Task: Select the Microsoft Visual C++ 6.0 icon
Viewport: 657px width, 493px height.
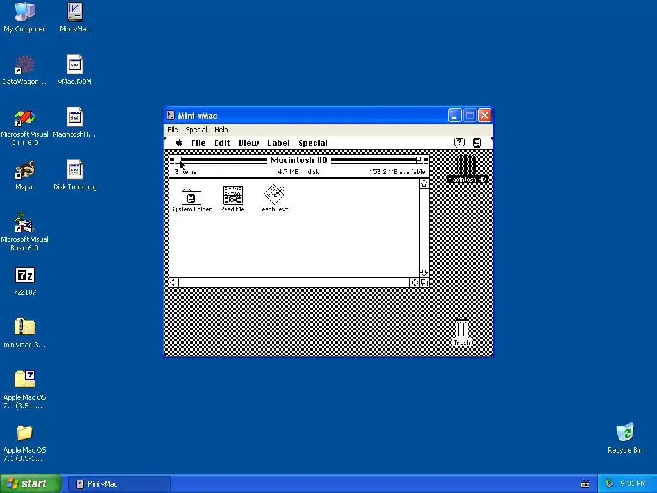Action: [24, 128]
